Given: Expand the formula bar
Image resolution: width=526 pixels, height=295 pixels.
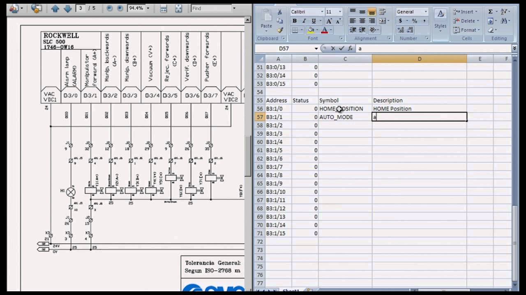Looking at the screenshot, I should 514,48.
